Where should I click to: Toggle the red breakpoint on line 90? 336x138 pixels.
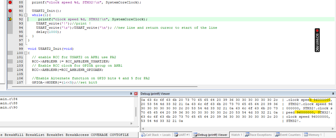pos(10,11)
